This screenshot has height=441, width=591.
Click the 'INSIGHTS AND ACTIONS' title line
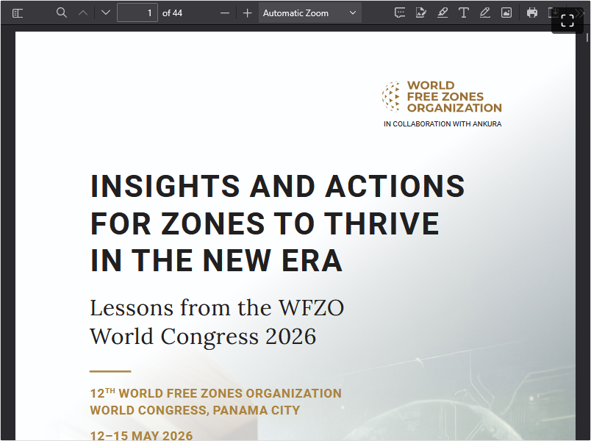tap(278, 186)
